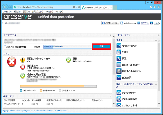Click the help question-mark icon

152,23
